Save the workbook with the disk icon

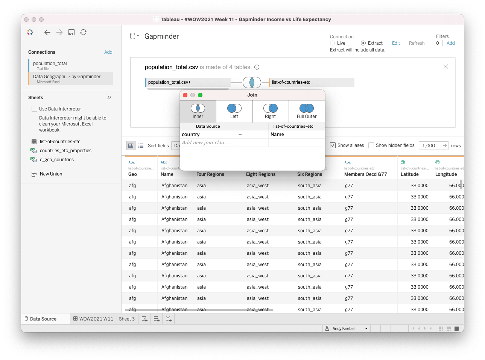pos(71,32)
